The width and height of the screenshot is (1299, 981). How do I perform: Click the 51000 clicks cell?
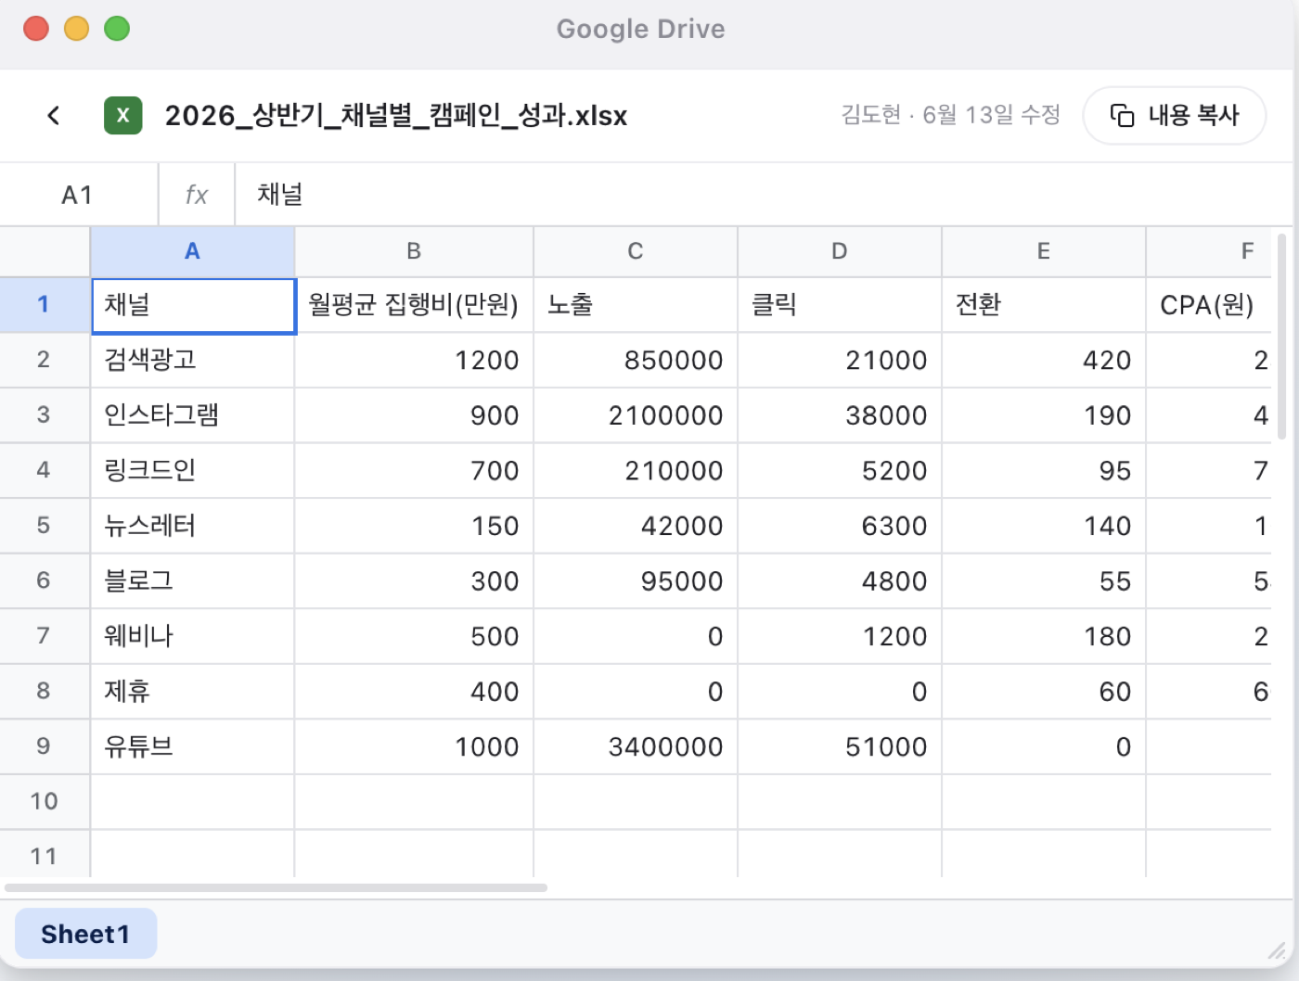click(840, 746)
